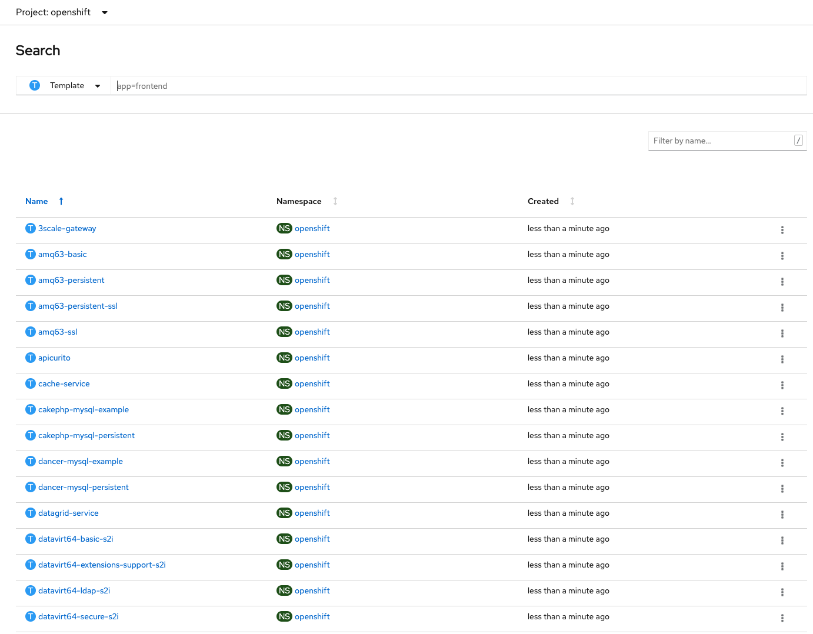Open kebab menu for datagrid-service row
This screenshot has width=813, height=634.
click(x=782, y=515)
